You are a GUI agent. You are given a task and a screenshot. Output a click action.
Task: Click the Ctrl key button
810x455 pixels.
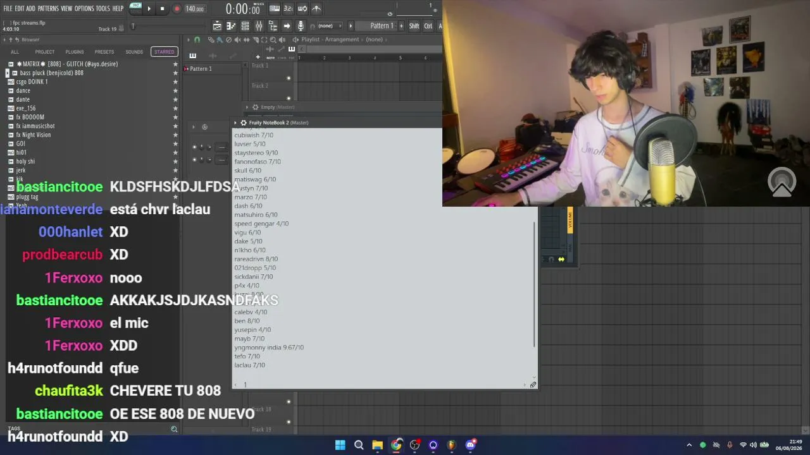428,26
